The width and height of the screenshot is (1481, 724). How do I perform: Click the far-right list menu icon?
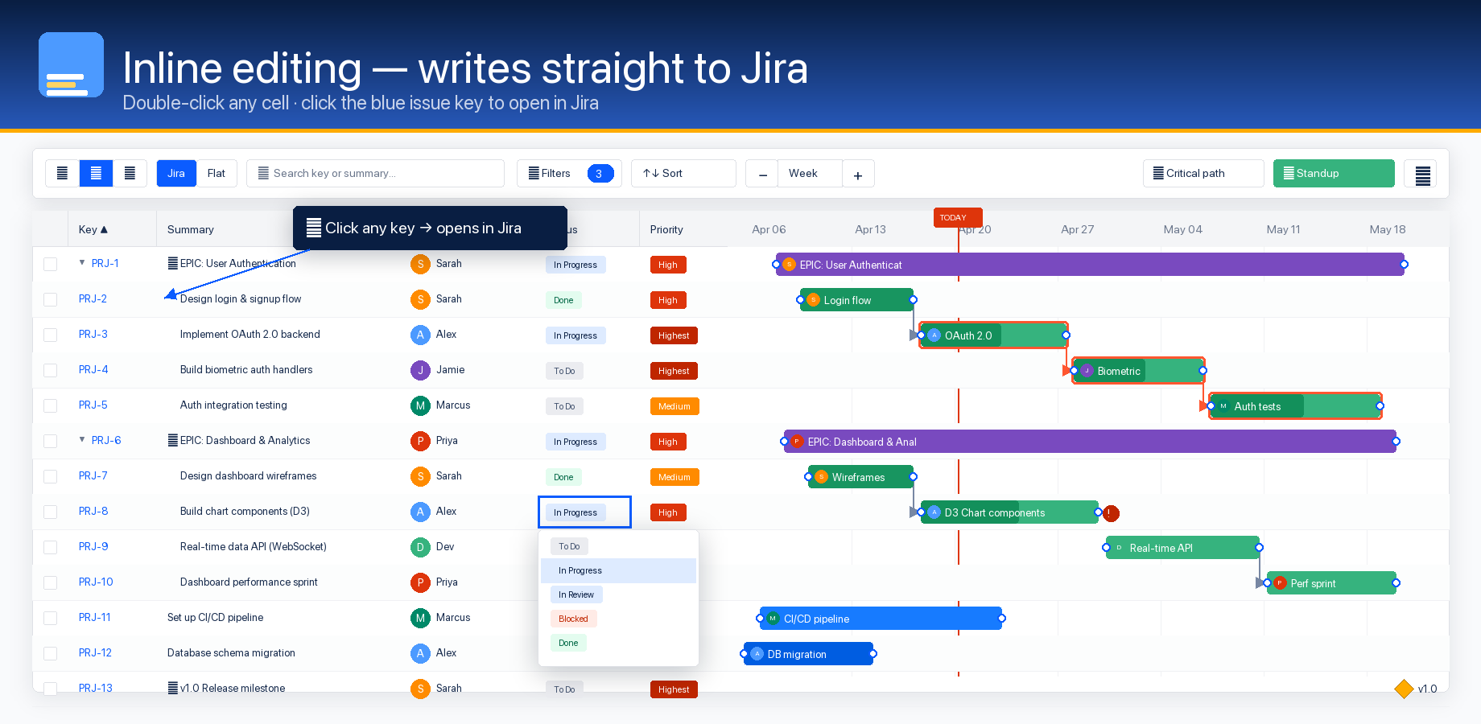[x=1420, y=173]
